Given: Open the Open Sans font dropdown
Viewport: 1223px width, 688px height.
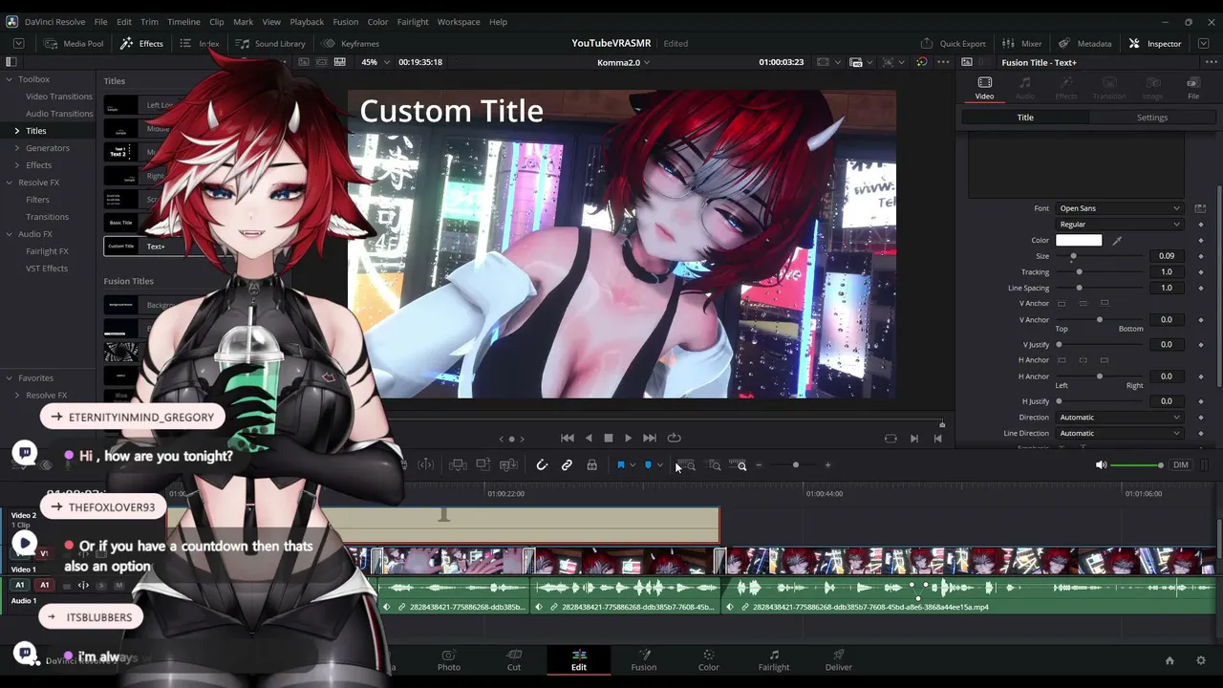Looking at the screenshot, I should click(x=1119, y=208).
